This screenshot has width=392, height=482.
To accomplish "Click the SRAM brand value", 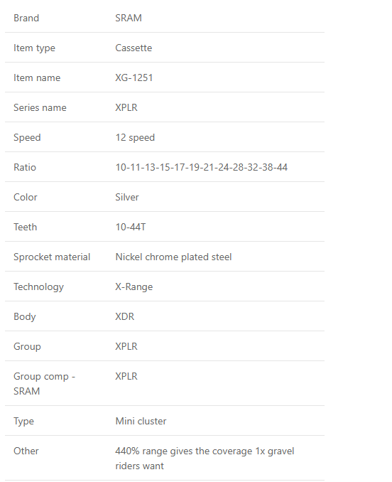I will (129, 18).
